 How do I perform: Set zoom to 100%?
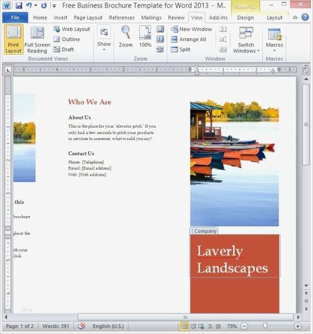point(145,37)
